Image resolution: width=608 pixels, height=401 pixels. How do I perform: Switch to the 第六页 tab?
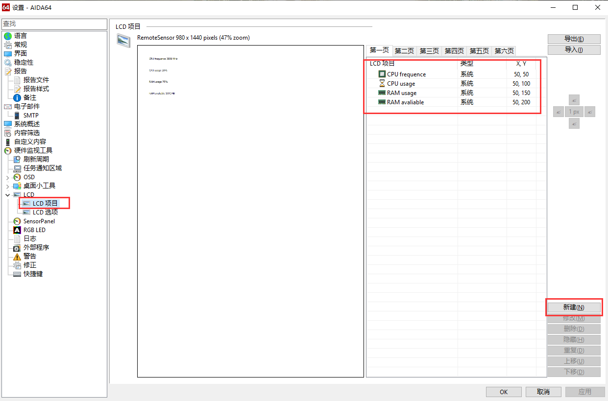(504, 51)
